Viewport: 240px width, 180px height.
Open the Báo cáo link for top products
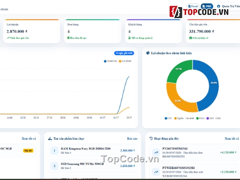[132, 139]
